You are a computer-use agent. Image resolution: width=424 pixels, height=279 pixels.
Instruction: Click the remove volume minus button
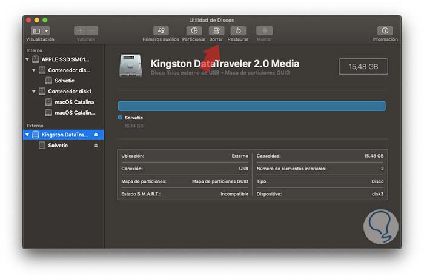(92, 31)
